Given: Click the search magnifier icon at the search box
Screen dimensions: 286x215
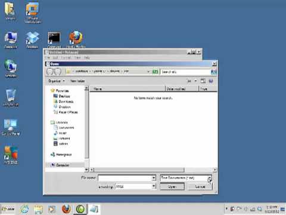Looking at the screenshot, I should point(214,72).
